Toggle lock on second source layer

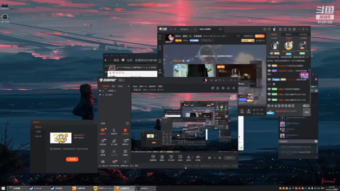point(103,95)
